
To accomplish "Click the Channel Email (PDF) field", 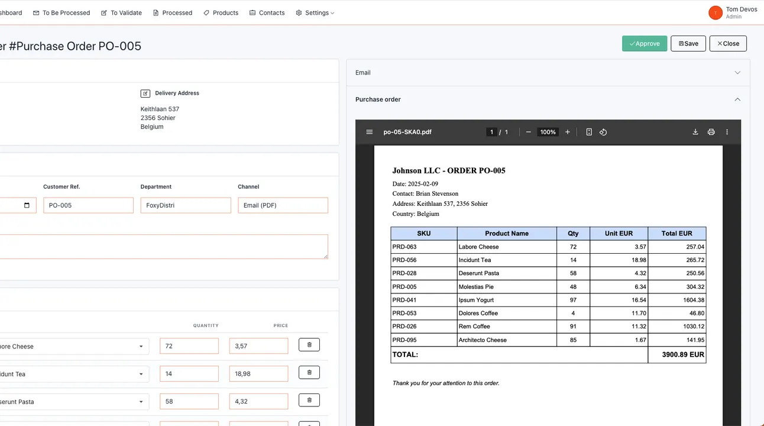I will point(283,205).
